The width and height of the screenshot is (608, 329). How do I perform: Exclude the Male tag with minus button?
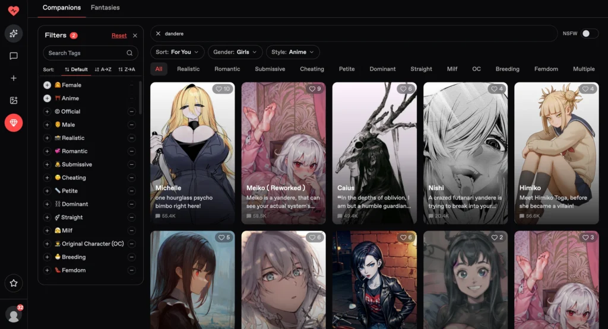(131, 124)
